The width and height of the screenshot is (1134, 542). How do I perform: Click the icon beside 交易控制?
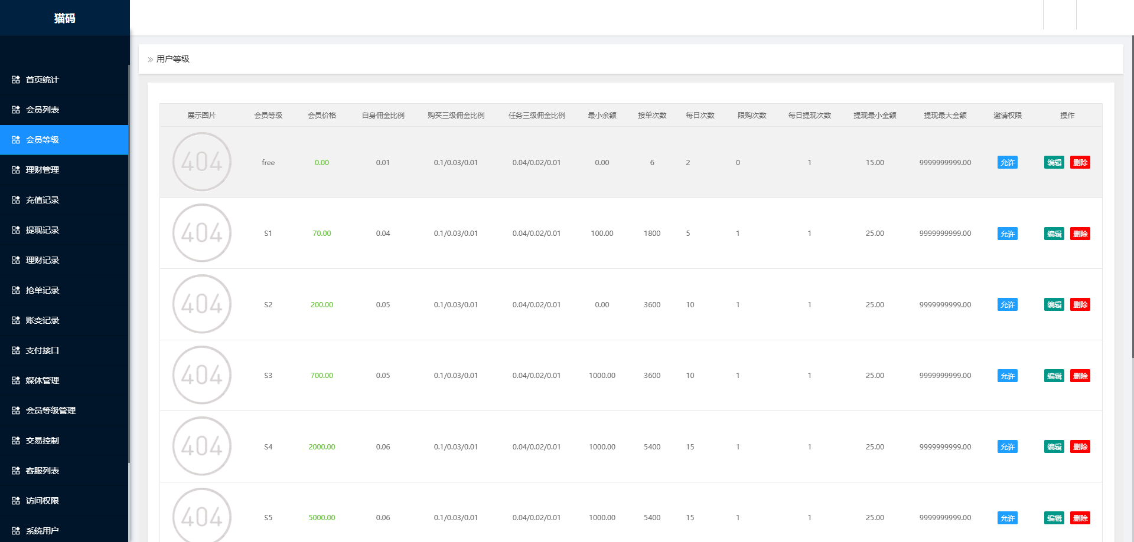16,441
